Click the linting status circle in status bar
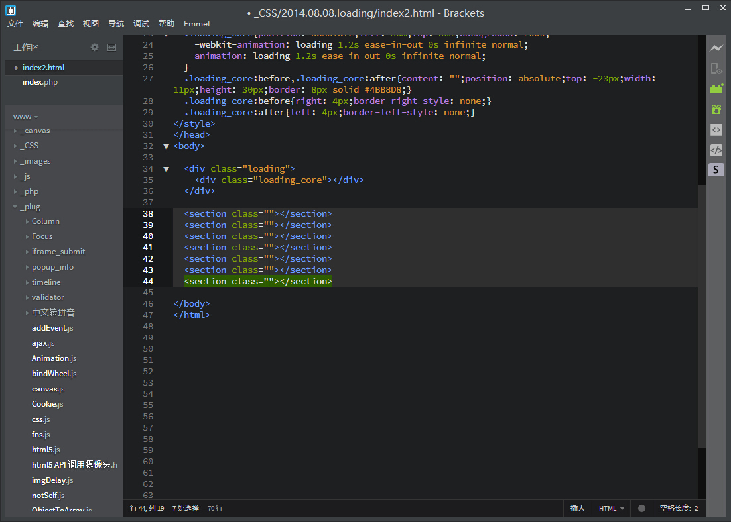This screenshot has height=522, width=731. coord(641,508)
